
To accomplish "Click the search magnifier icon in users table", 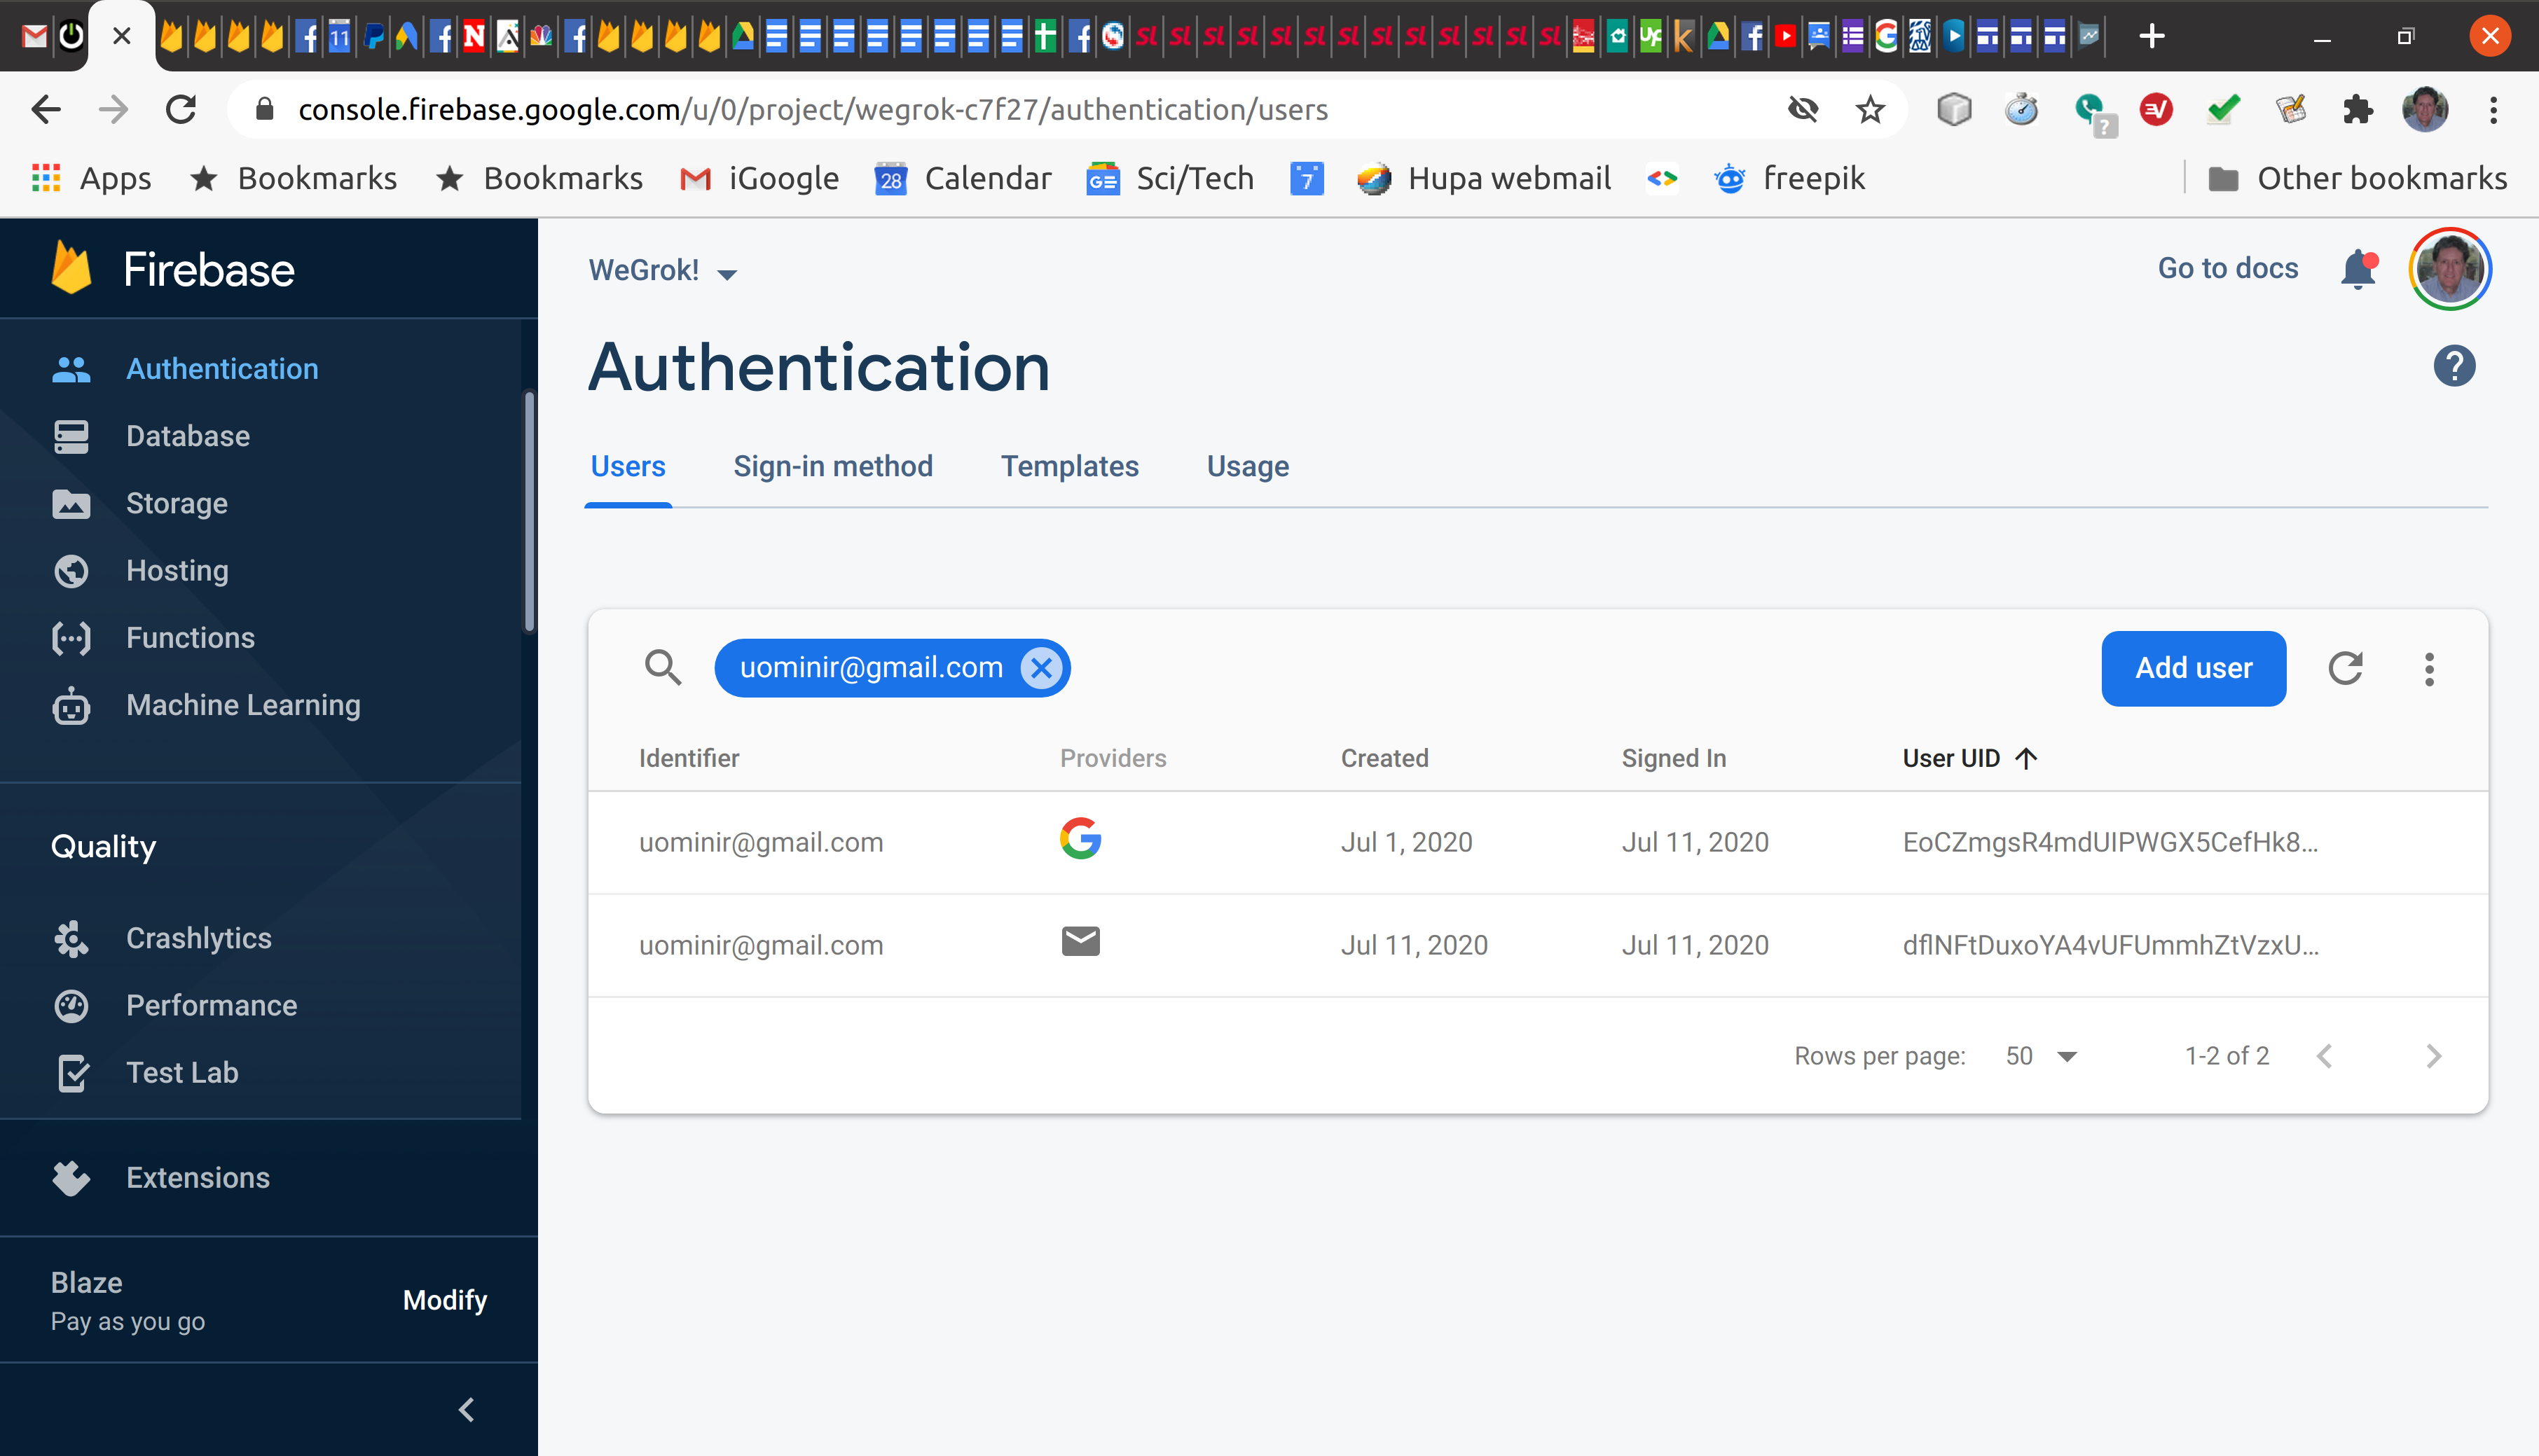I will pyautogui.click(x=662, y=667).
